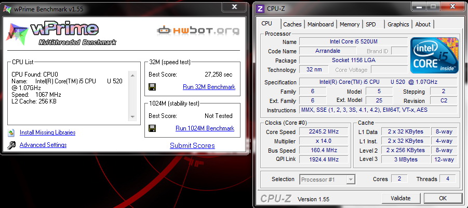Click floppy disk icon beside Run 32M Benchmark
Image resolution: width=468 pixels, height=208 pixels.
[x=152, y=87]
